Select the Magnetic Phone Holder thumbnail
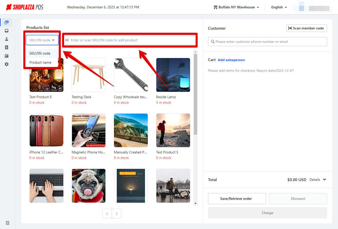This screenshot has width=338, height=229. pos(89,130)
